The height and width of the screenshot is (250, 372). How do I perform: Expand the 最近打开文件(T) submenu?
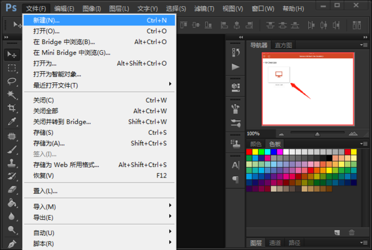pos(99,85)
